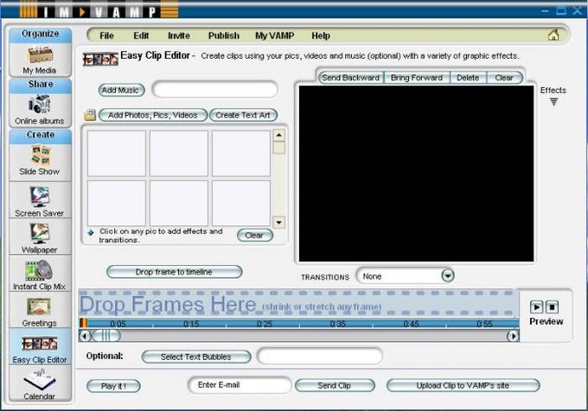The width and height of the screenshot is (588, 411).
Task: Open the Help menu
Action: [x=321, y=35]
